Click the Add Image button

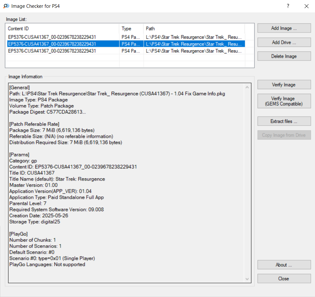pyautogui.click(x=284, y=28)
